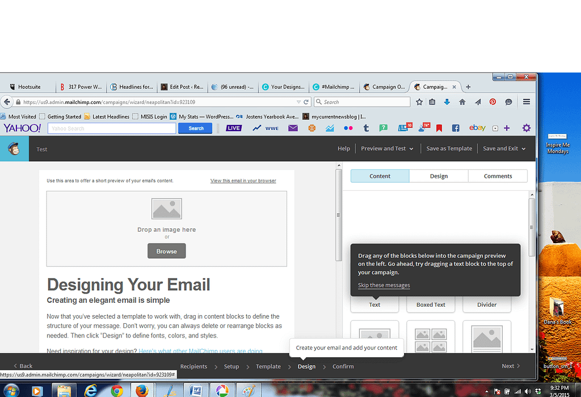Screen dimensions: 581x397
Task: Click the Tumblr bookmark icon
Action: point(366,128)
